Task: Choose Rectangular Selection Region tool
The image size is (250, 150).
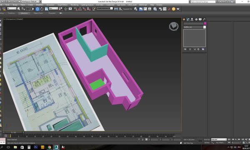Action: pyautogui.click(x=27, y=9)
